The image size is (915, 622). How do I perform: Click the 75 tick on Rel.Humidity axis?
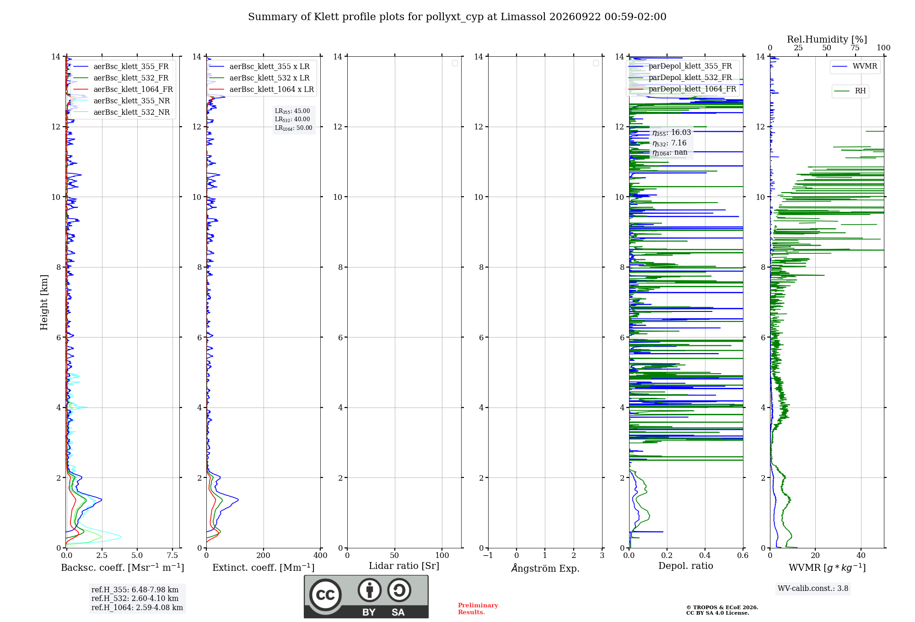click(x=855, y=48)
